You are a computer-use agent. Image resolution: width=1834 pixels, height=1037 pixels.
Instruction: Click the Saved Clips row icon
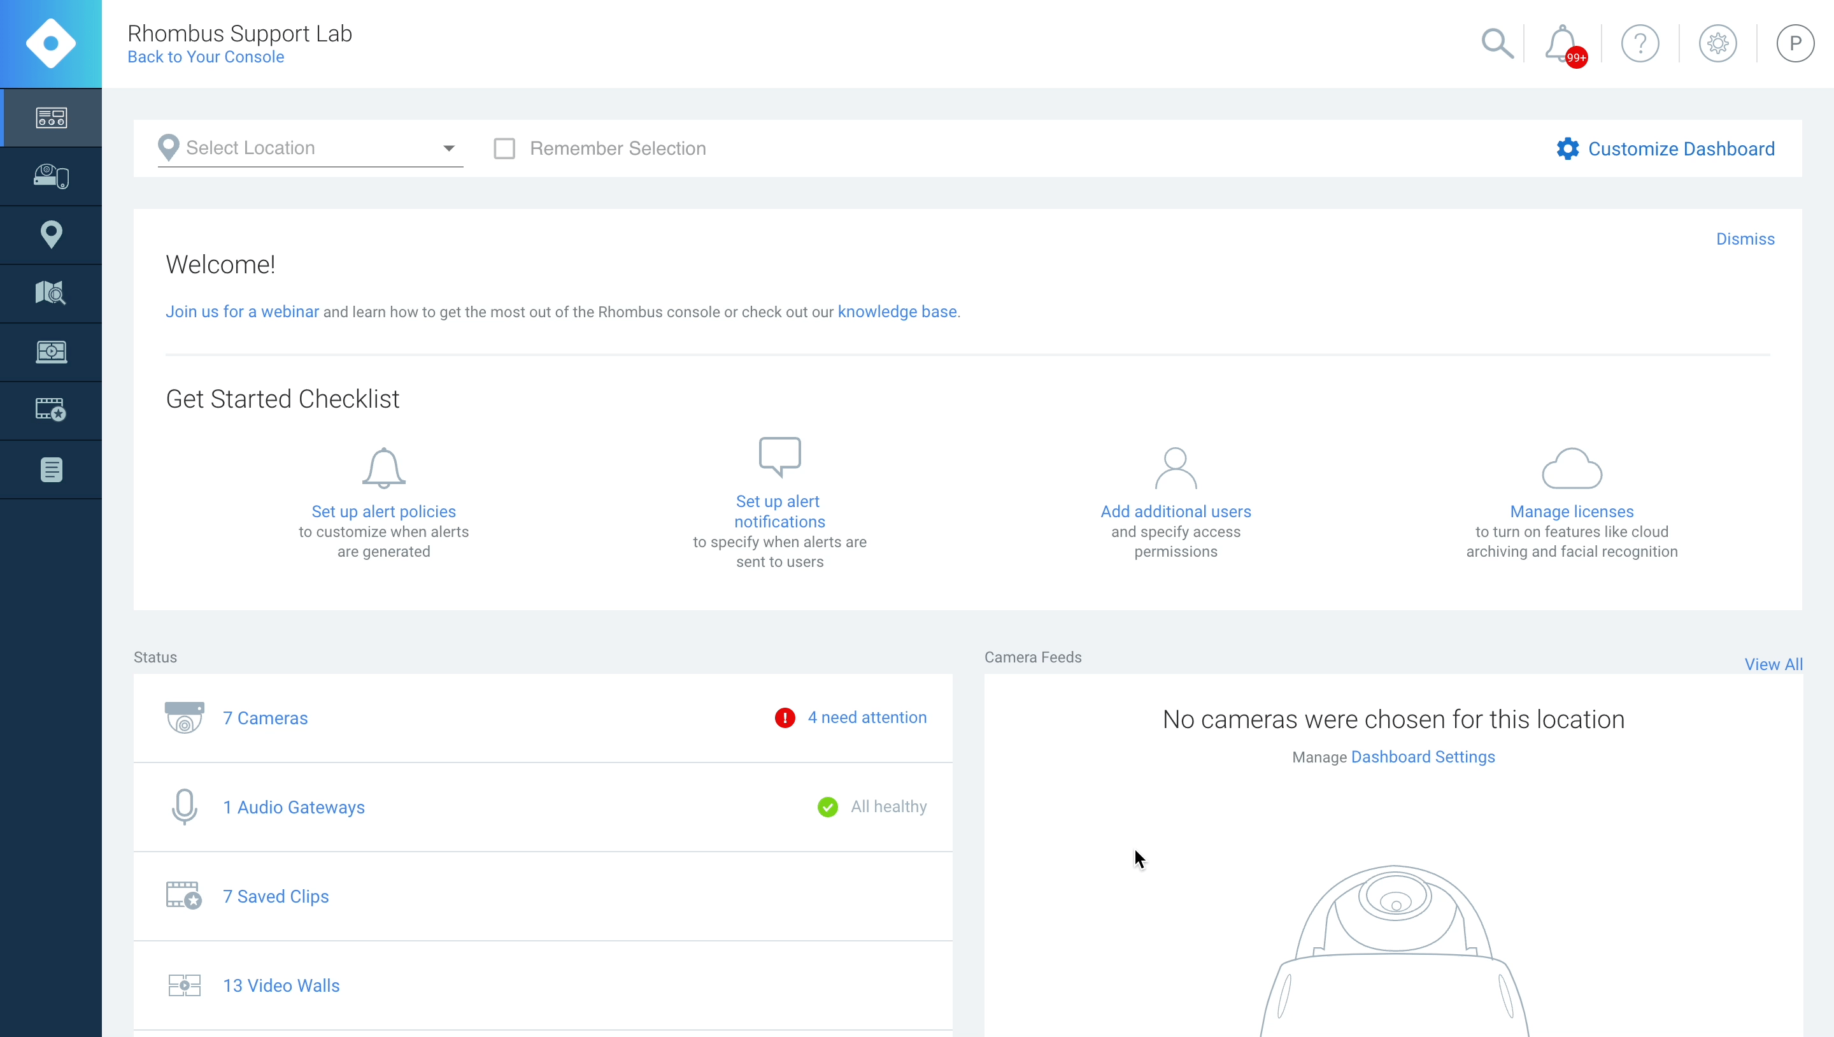pos(185,896)
